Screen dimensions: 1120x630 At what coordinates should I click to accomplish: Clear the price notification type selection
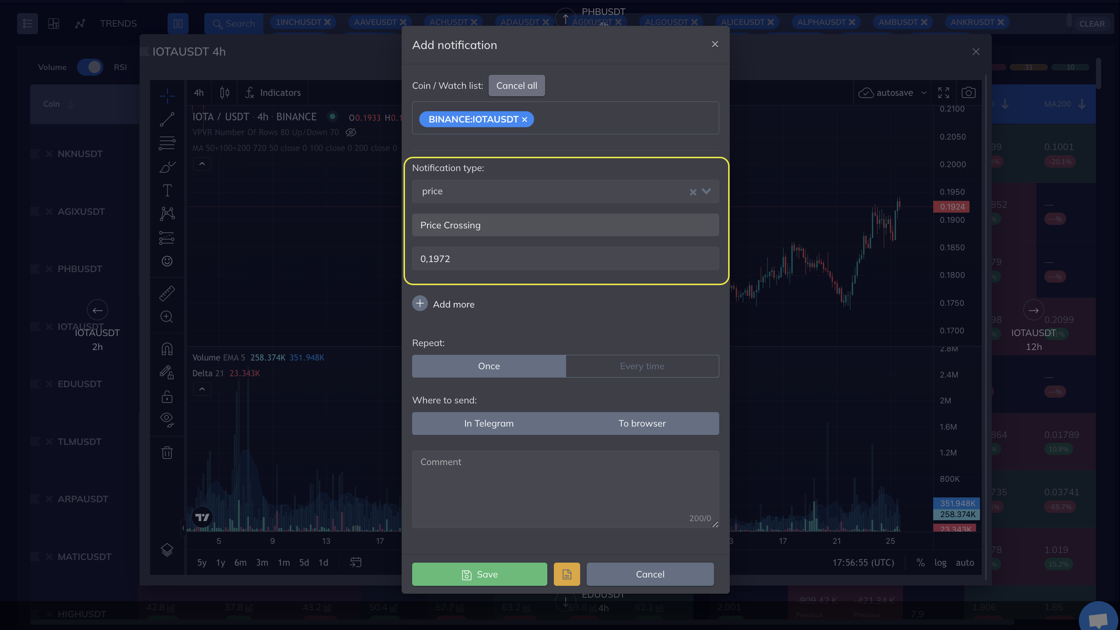coord(693,192)
